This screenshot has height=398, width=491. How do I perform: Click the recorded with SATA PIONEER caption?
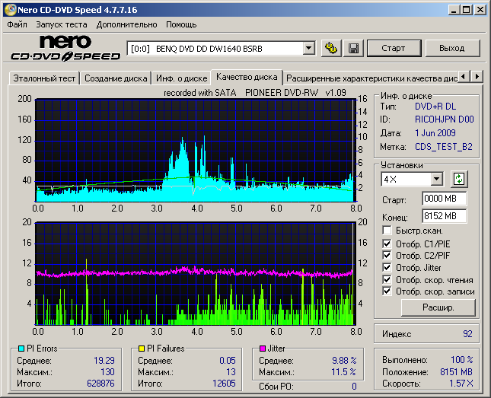255,93
